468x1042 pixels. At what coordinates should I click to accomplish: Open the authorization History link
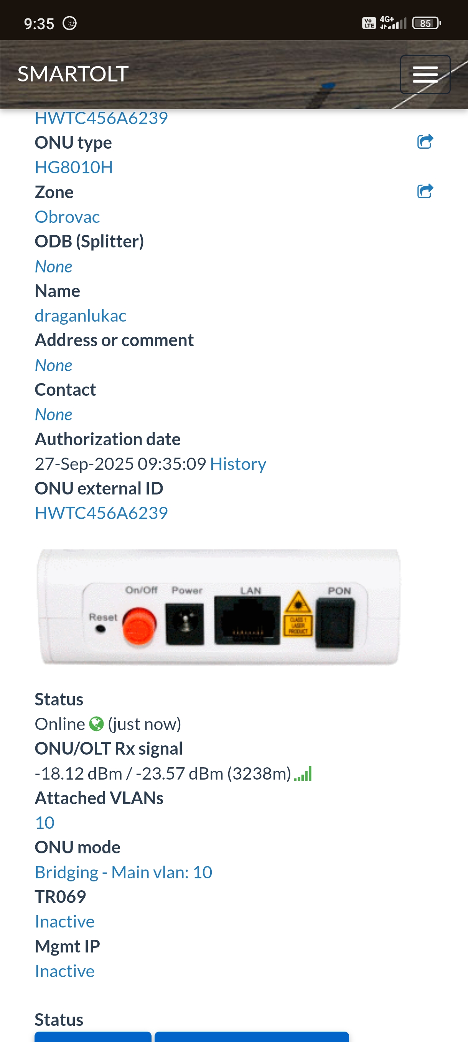pos(238,464)
